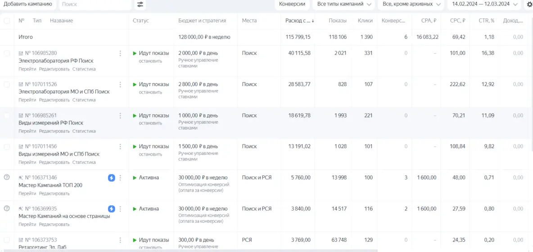Click sort arrow on Расход column

pos(313,21)
